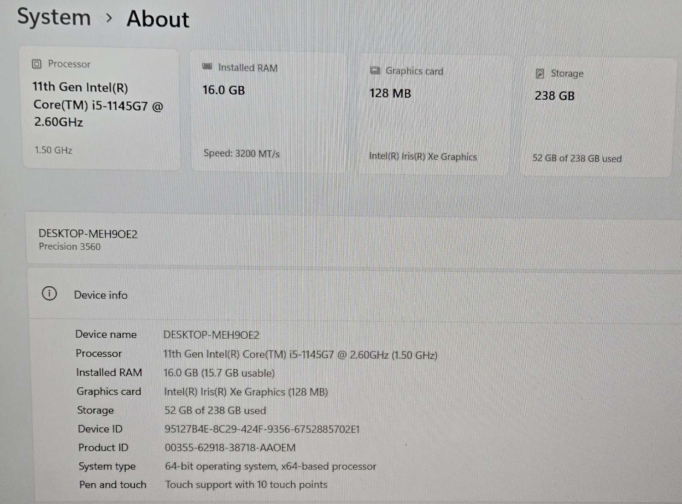Click the Installed RAM memory icon
Screen dimensions: 682x504
207,66
